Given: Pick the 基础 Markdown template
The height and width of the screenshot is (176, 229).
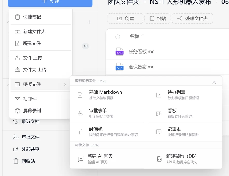Looking at the screenshot, I should [x=107, y=95].
